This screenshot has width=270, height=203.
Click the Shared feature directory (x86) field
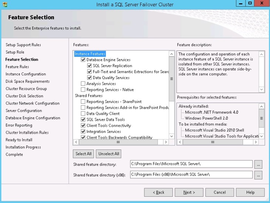(191, 175)
